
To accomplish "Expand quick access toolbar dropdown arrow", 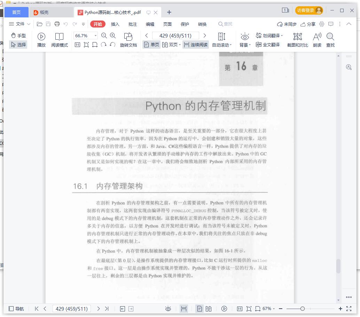I will tap(83, 24).
